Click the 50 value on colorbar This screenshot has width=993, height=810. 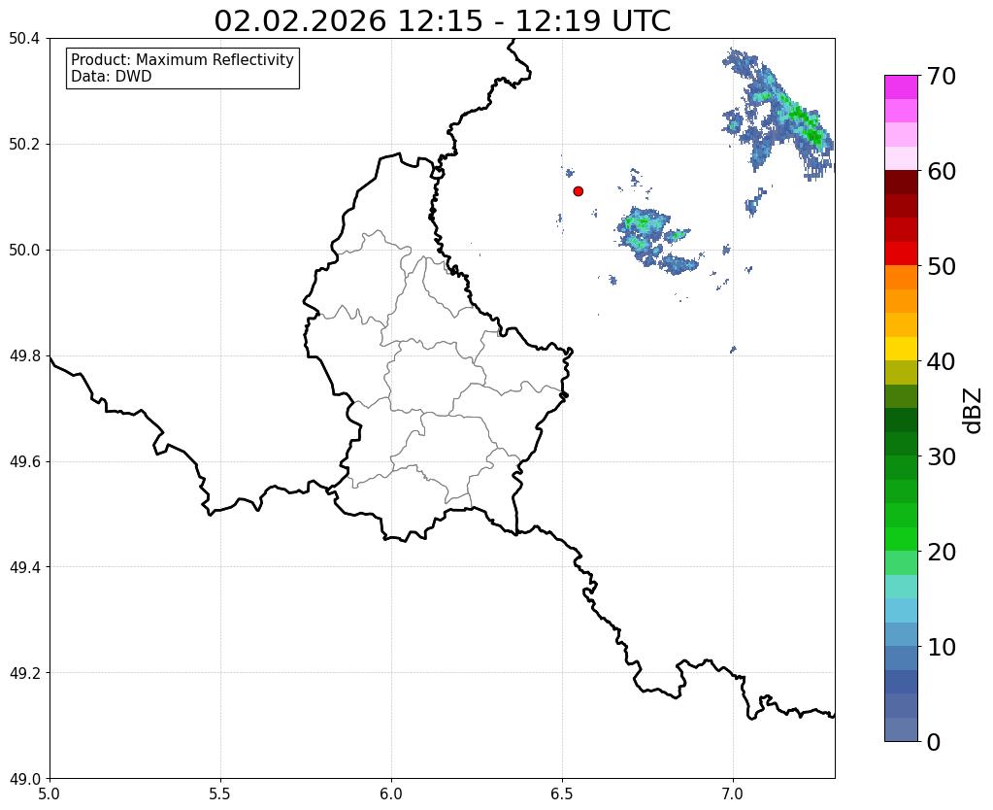tap(942, 266)
